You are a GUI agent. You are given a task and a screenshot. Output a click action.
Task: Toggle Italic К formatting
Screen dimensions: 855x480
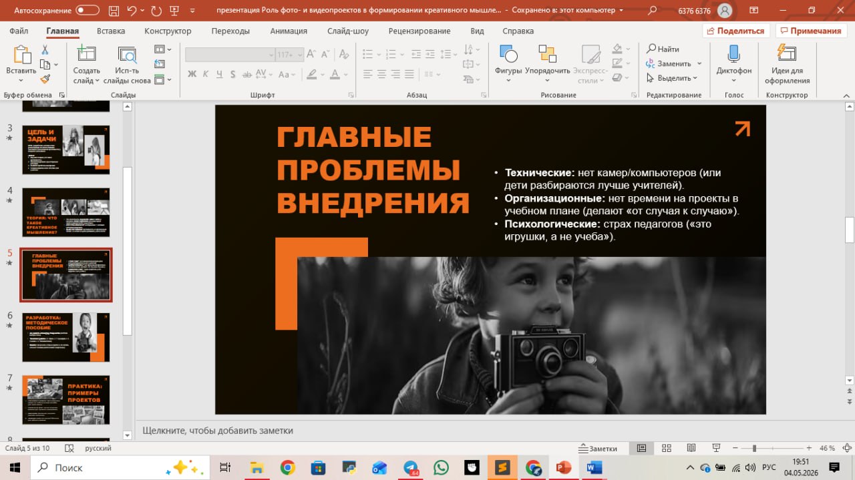pos(206,74)
